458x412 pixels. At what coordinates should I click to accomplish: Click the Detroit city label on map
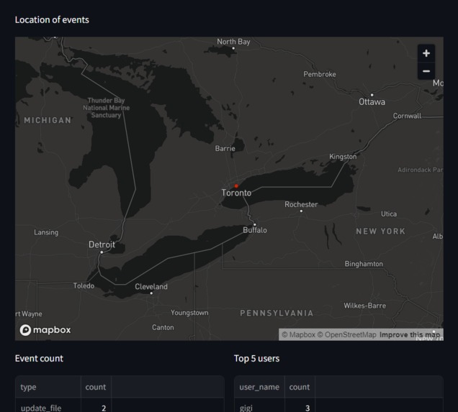click(102, 244)
